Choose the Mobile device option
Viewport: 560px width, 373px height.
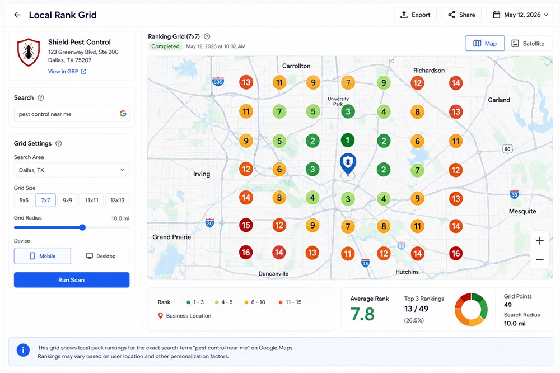[43, 256]
